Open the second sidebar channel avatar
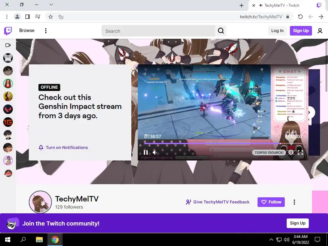 [8, 71]
